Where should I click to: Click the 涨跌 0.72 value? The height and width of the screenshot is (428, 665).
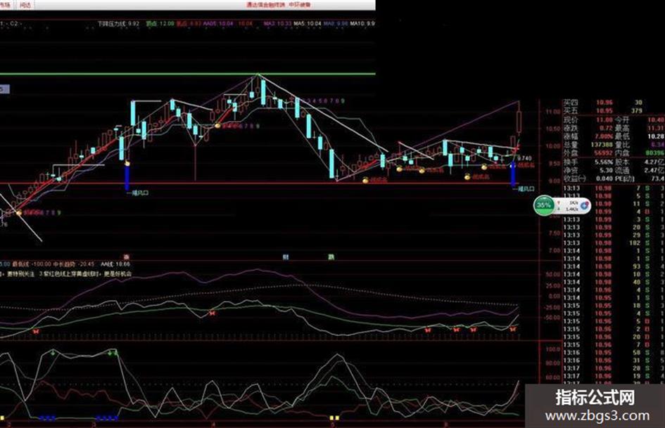point(606,128)
